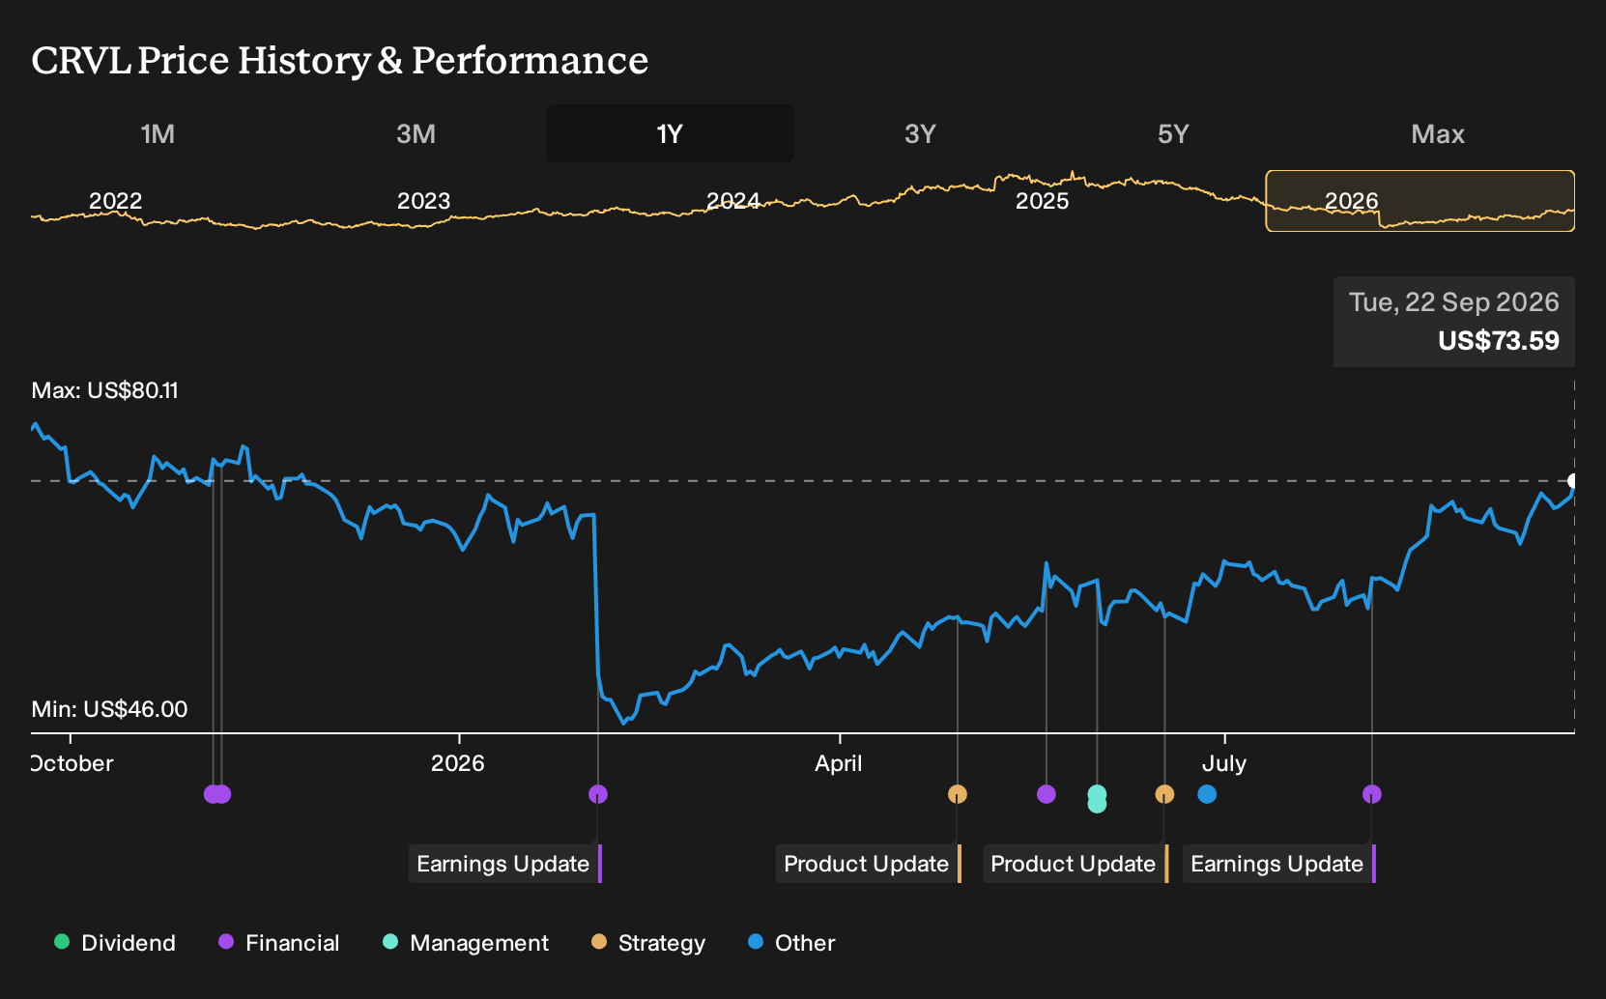Click the 2022 label on the overview chart
The width and height of the screenshot is (1606, 999).
point(116,201)
